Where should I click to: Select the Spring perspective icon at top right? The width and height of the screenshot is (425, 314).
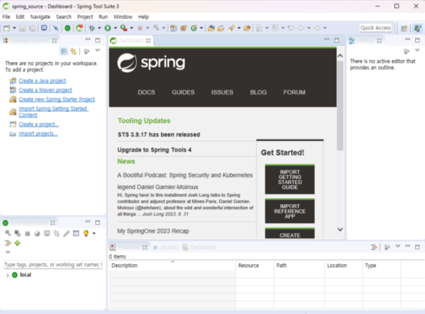418,28
